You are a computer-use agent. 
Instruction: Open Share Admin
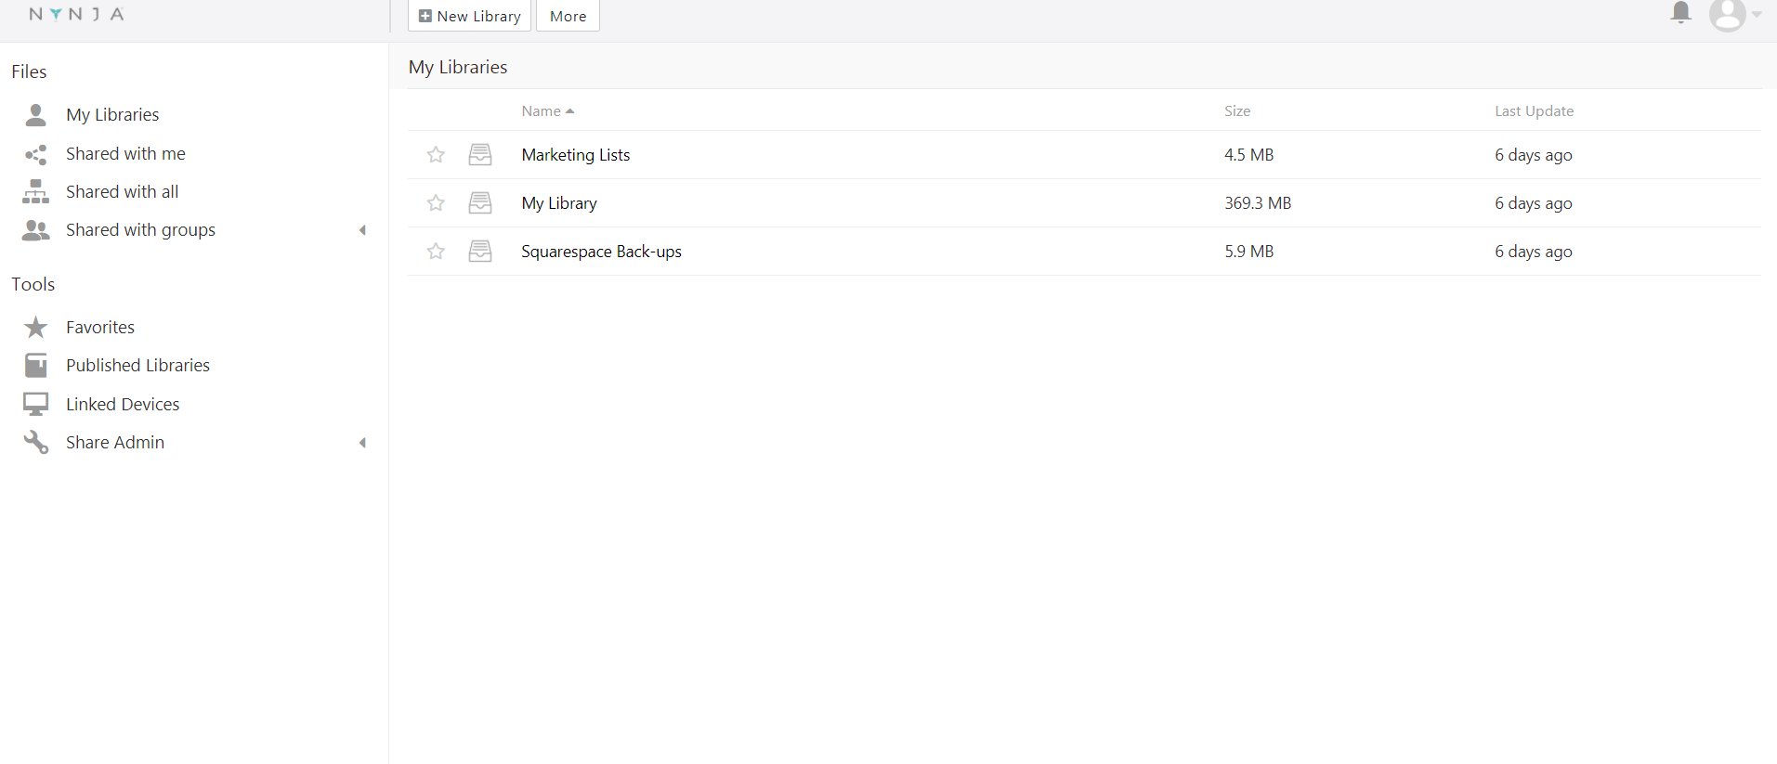[115, 442]
